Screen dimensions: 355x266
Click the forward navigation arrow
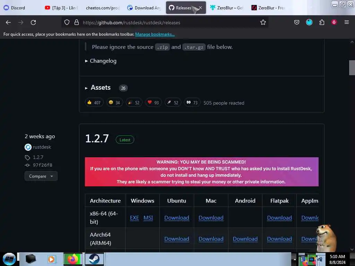coord(20,23)
